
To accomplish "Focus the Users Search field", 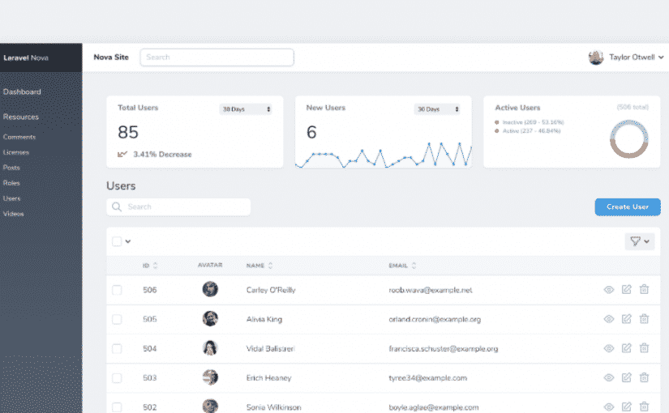I will (178, 206).
